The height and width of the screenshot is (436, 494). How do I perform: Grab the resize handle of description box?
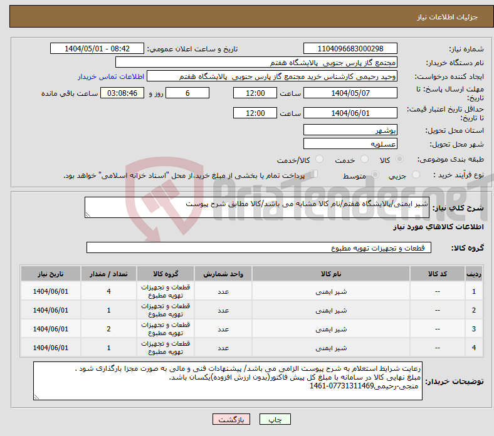click(88, 214)
